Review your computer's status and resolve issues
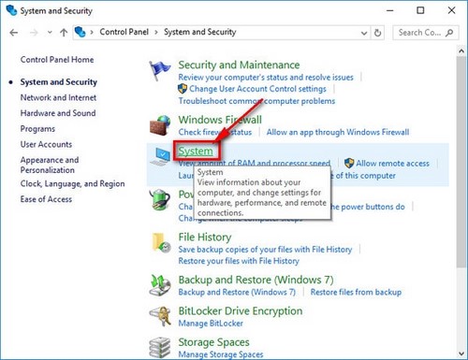The image size is (468, 360). 266,77
